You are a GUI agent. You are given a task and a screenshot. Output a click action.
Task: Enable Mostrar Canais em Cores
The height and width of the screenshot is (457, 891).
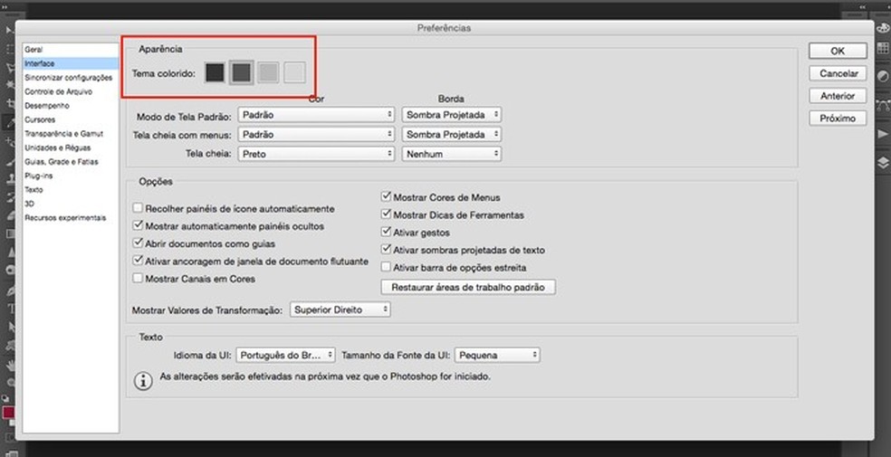click(x=138, y=279)
